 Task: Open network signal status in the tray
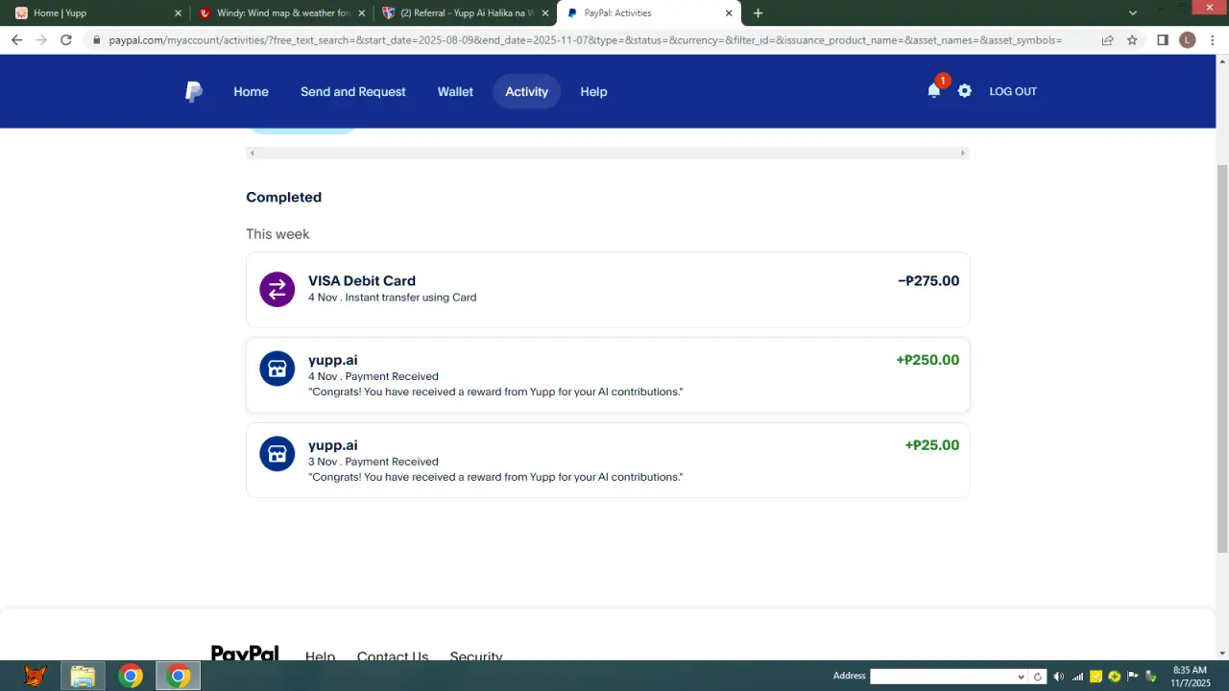coord(1077,677)
